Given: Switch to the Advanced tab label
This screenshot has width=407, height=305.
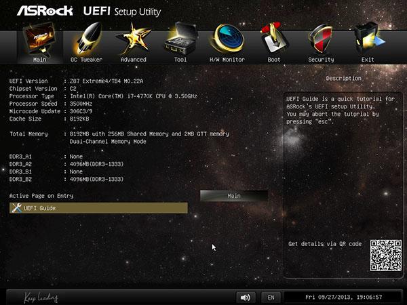Looking at the screenshot, I should (x=134, y=60).
